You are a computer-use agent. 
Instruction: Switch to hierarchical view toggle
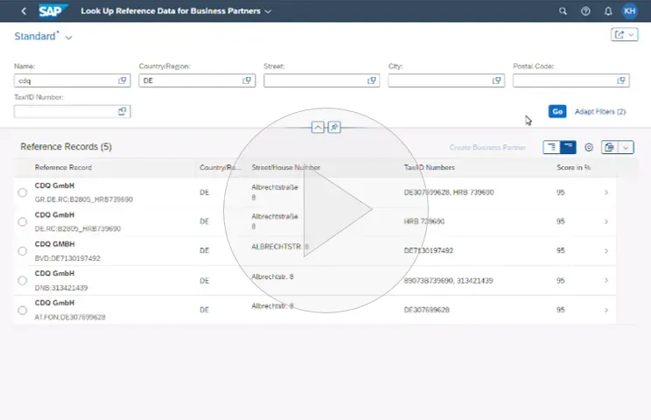point(551,147)
